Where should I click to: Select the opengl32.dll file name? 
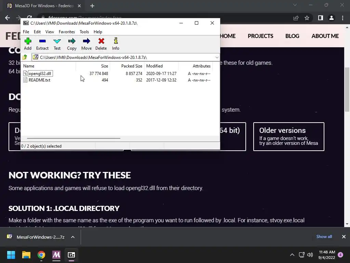[40, 73]
